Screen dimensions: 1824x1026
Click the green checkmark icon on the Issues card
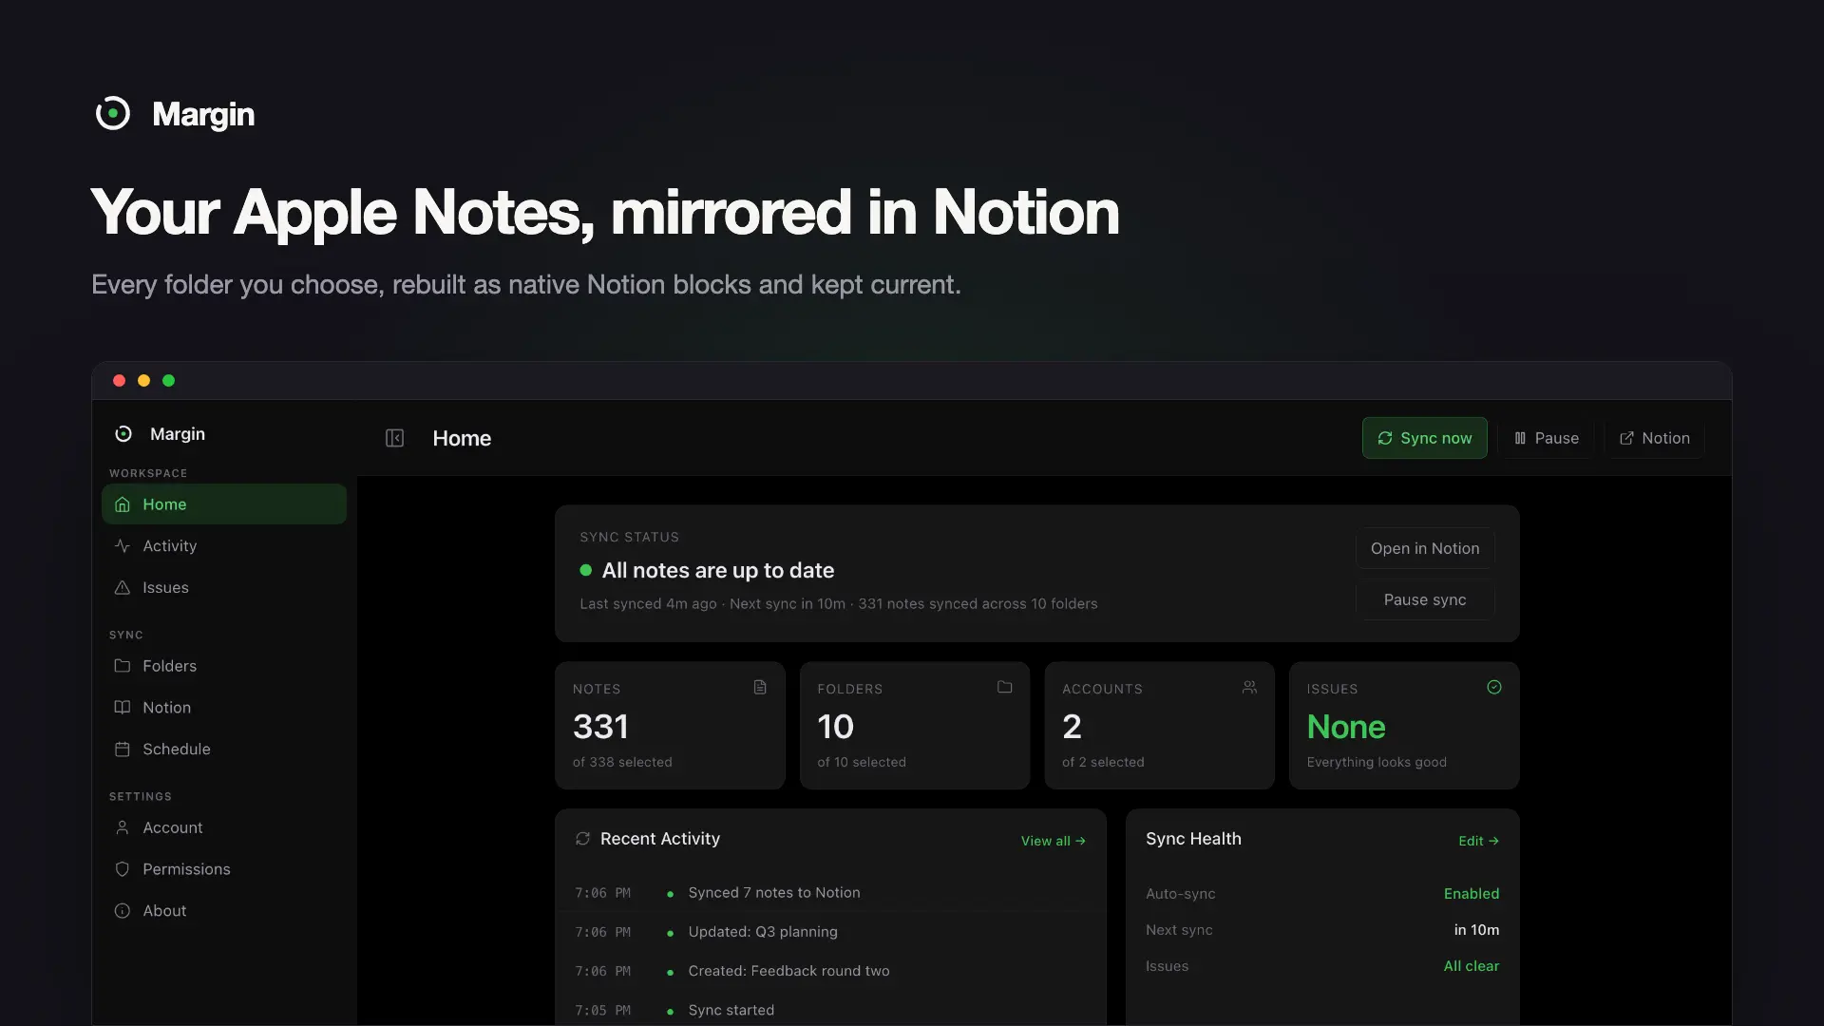(1494, 687)
